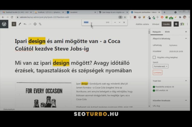Click the Redo arrow in the editor toolbar

30,24
